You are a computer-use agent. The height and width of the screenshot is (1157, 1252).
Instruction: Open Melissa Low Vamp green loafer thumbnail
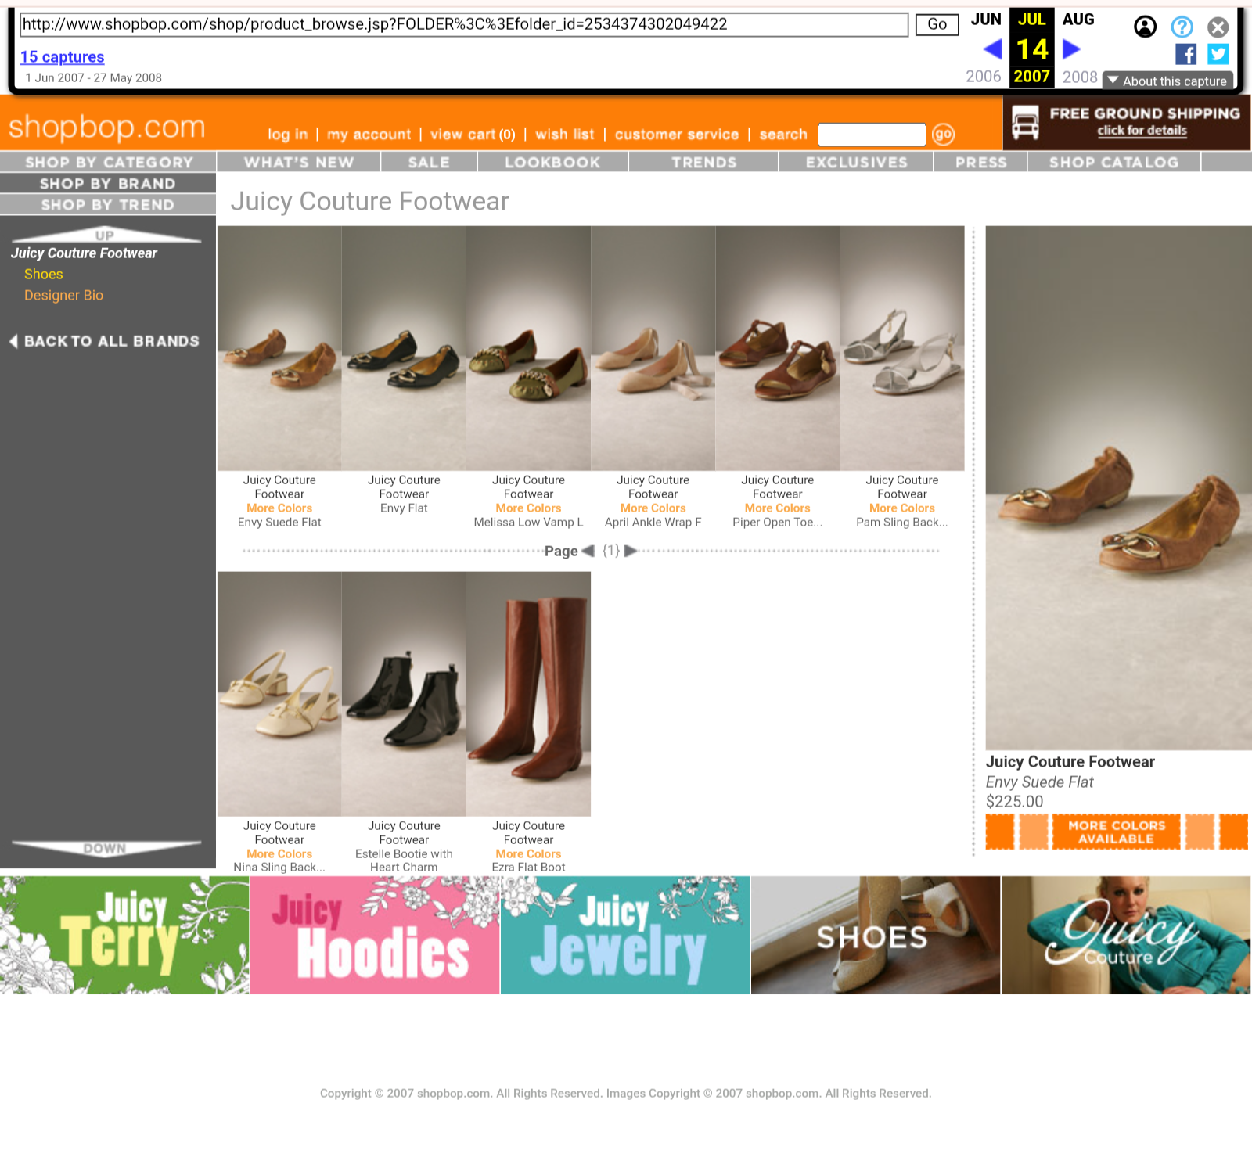click(x=528, y=348)
